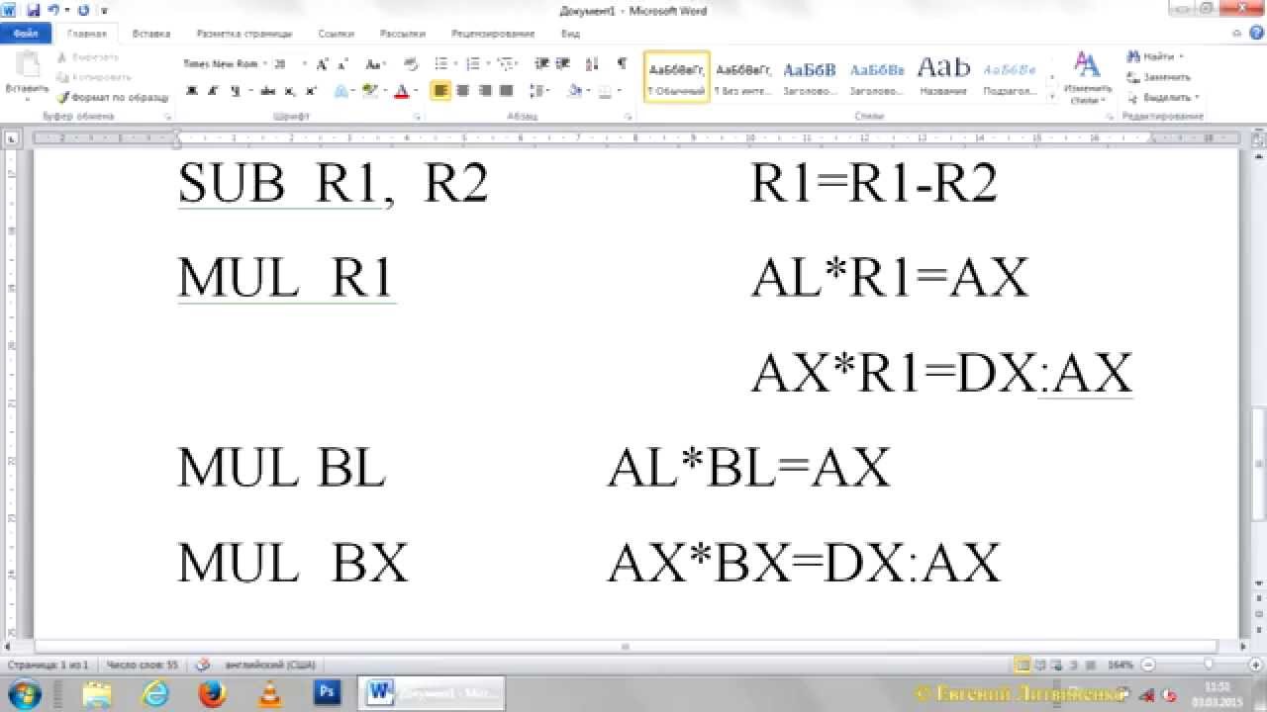Copy selection with Копировать

[94, 76]
